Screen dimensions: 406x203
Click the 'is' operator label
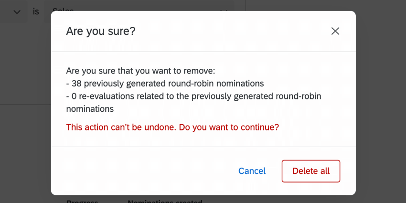coord(36,11)
